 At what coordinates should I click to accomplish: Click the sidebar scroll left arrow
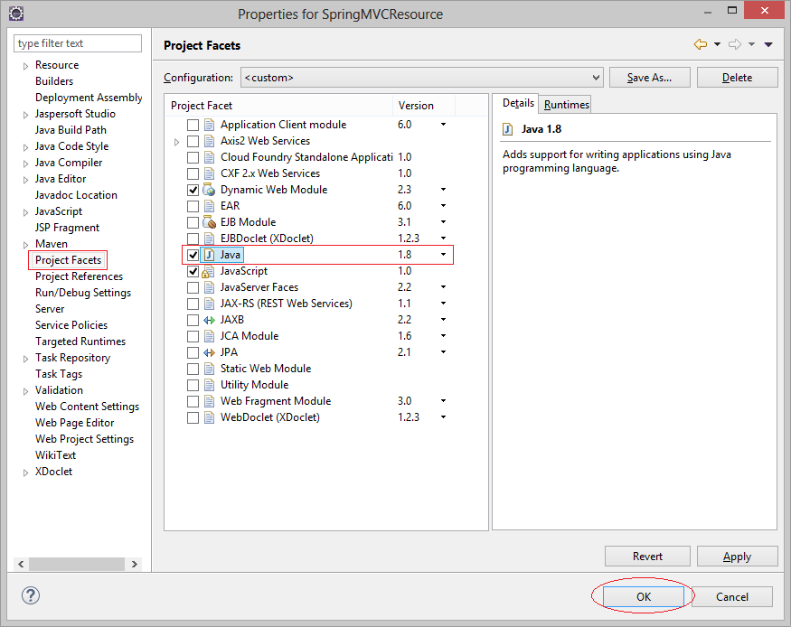pyautogui.click(x=21, y=564)
